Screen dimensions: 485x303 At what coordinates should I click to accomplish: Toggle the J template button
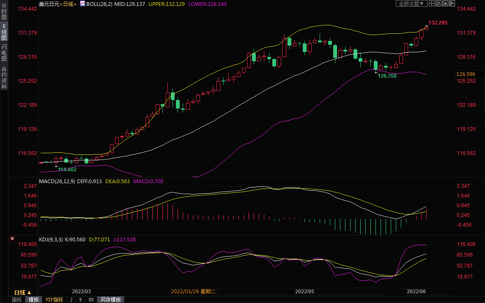71,300
